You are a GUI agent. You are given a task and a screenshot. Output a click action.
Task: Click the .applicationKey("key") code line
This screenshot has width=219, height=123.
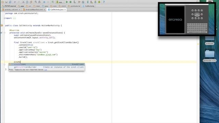point(30,50)
